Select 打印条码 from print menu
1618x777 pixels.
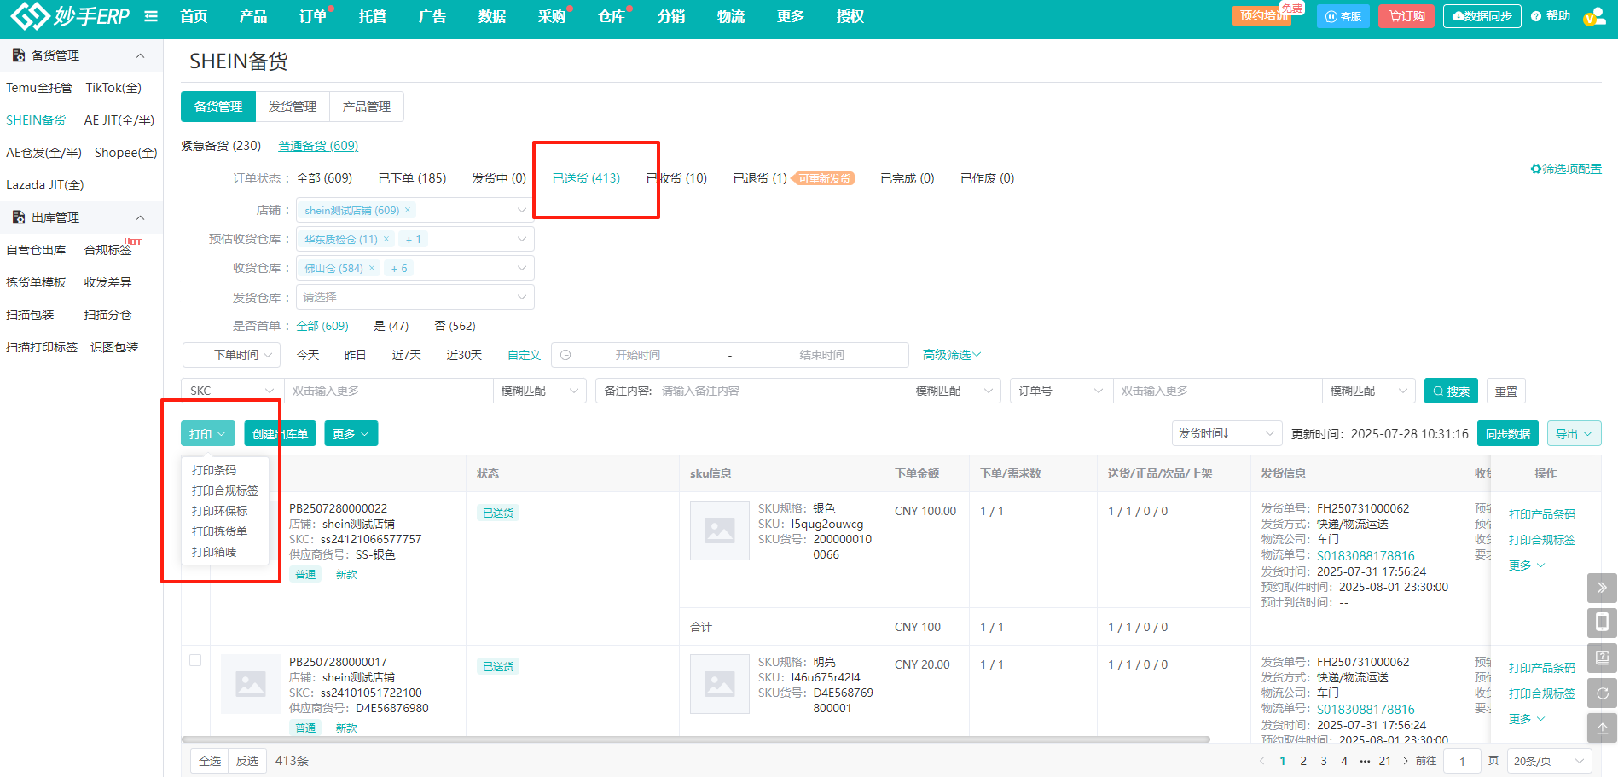(214, 470)
